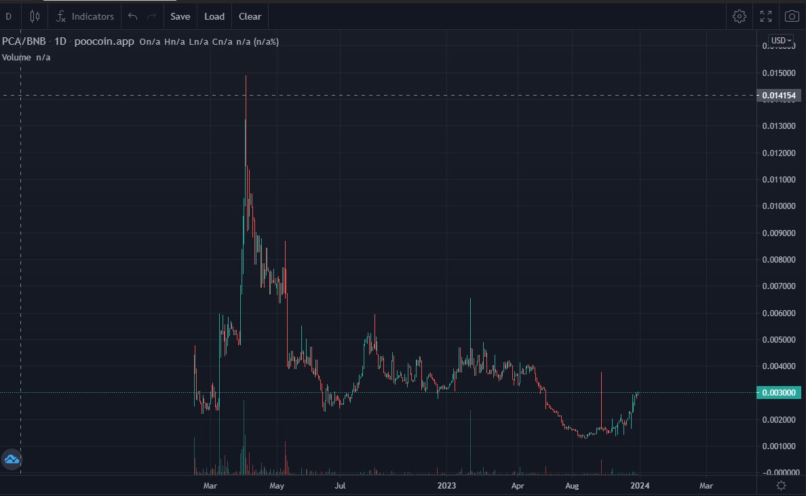Image resolution: width=806 pixels, height=496 pixels.
Task: Open chart settings with the top gear icon
Action: (x=740, y=16)
